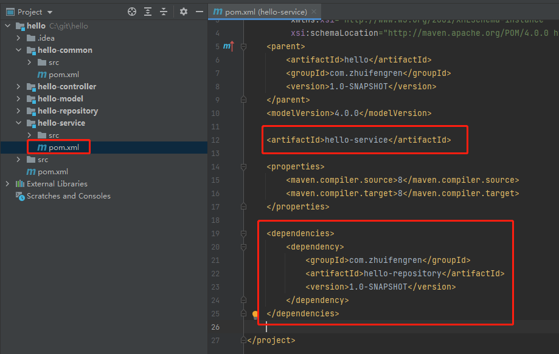Fold the parent tag at line 5
559x354 pixels.
[243, 46]
